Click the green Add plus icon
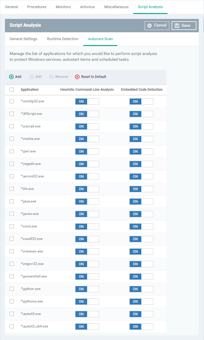The height and width of the screenshot is (340, 204). coord(11,77)
